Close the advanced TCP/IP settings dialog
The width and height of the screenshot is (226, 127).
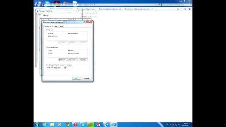(x=89, y=22)
